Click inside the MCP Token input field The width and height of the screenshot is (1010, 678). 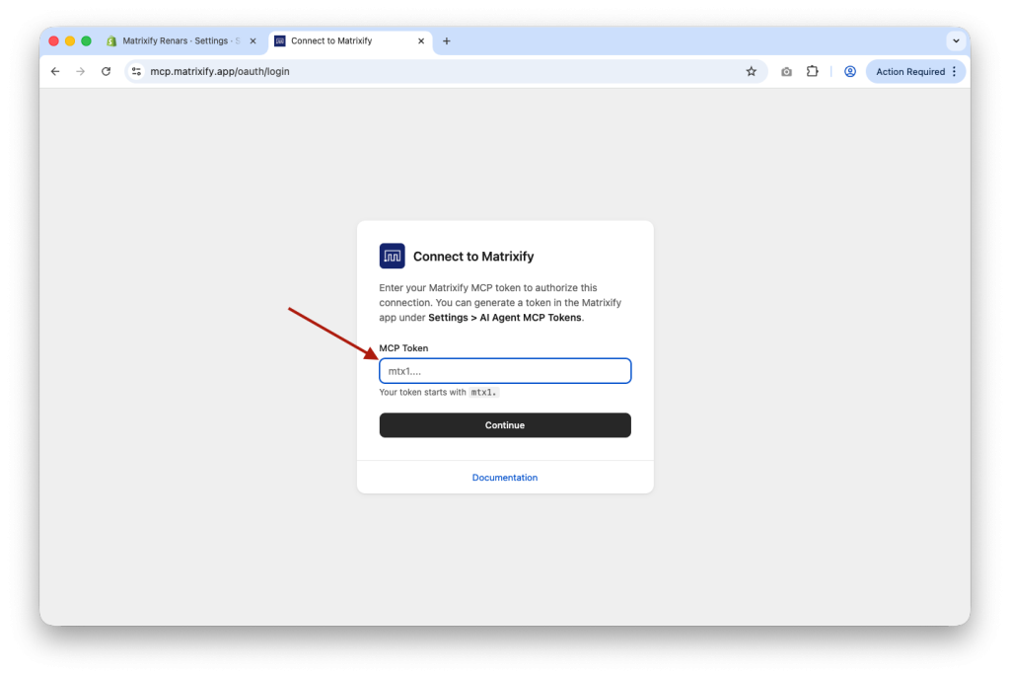click(x=504, y=370)
